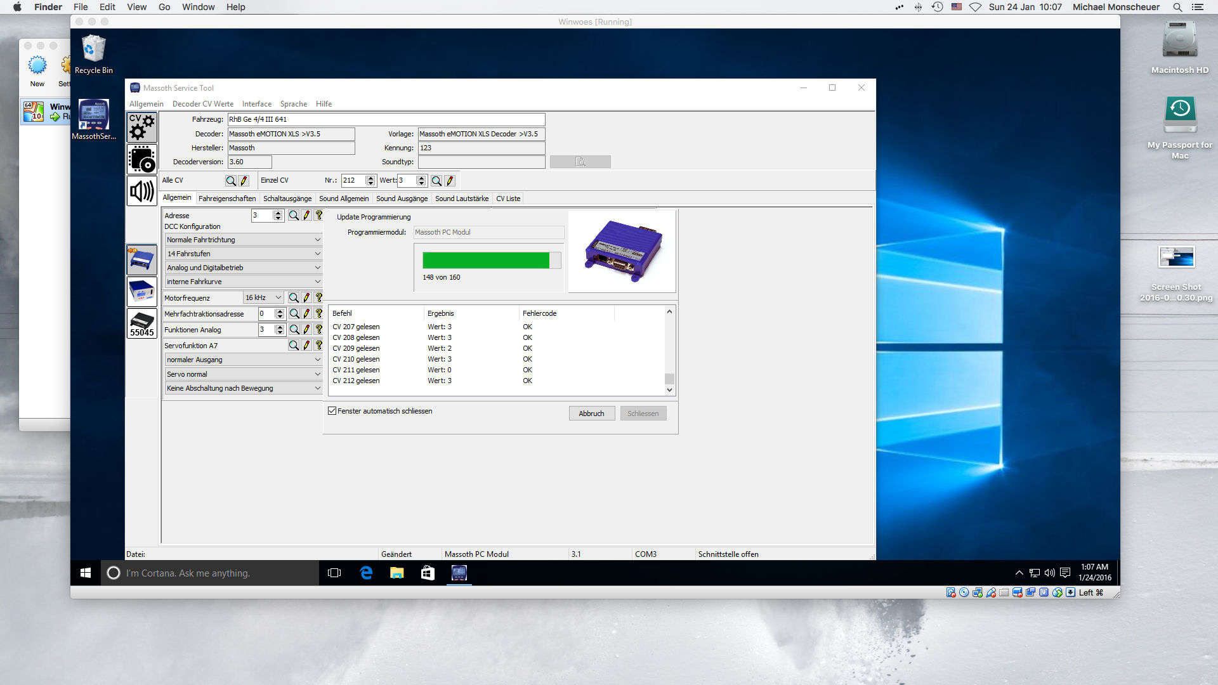
Task: Click the film reel icon below CV gear icon
Action: click(x=142, y=159)
